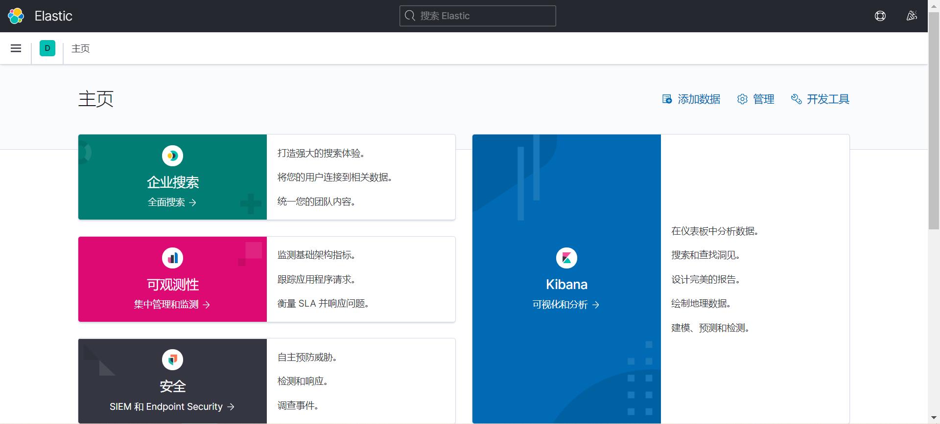This screenshot has height=424, width=940.
Task: Click text 调查事件。
Action: pyautogui.click(x=298, y=406)
